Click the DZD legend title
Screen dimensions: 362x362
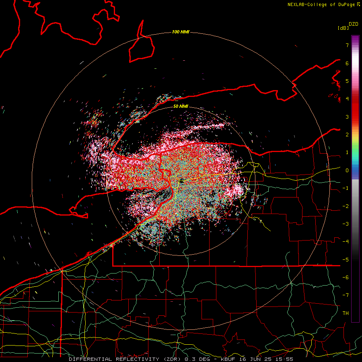click(354, 24)
